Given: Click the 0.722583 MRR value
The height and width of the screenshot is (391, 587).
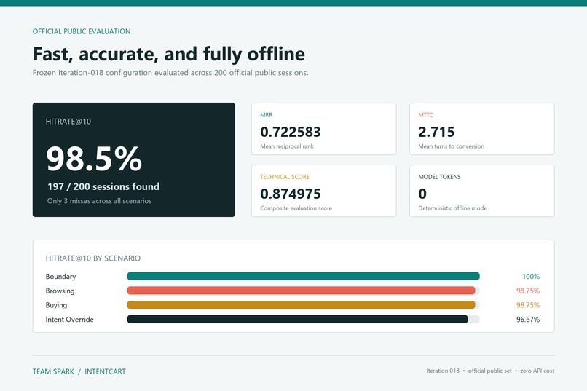Looking at the screenshot, I should tap(291, 132).
